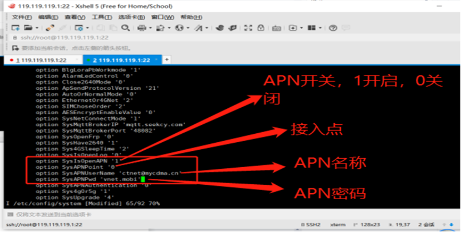Click the Font toolbar icon

pos(199,28)
